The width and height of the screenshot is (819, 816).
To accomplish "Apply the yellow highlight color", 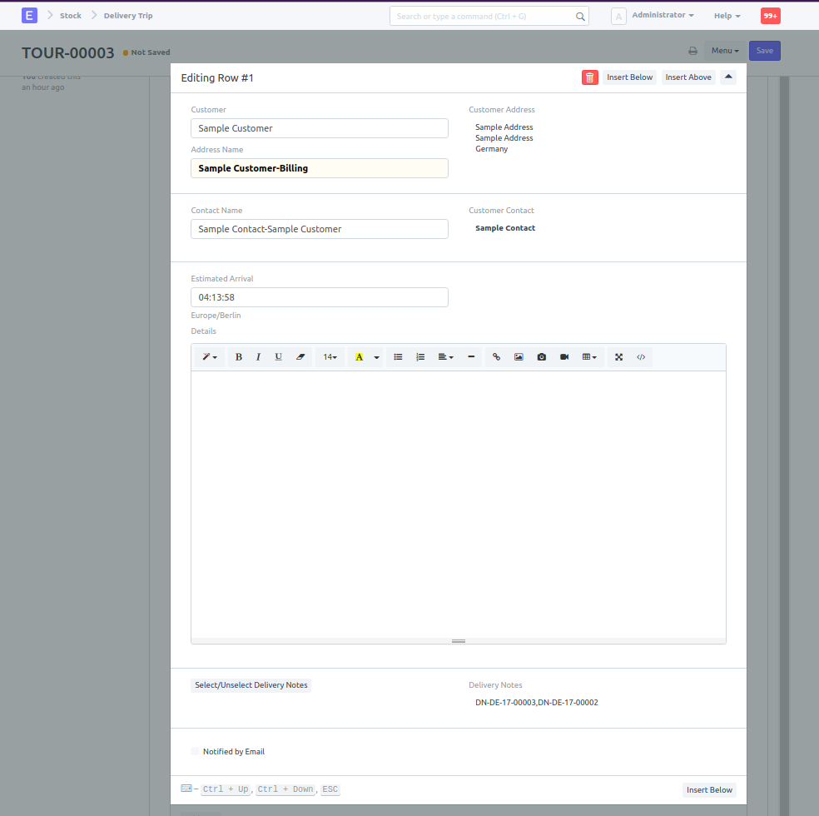I will (x=359, y=357).
